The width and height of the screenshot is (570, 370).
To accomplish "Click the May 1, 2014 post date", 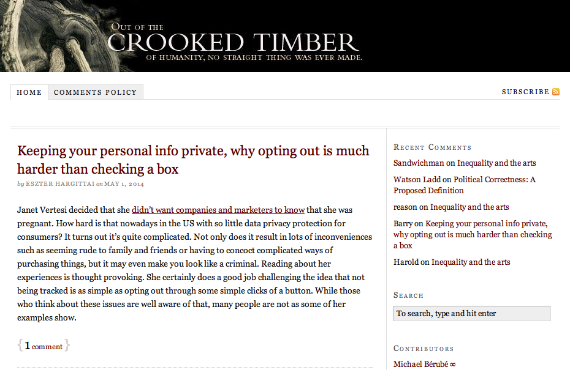I will [x=124, y=183].
